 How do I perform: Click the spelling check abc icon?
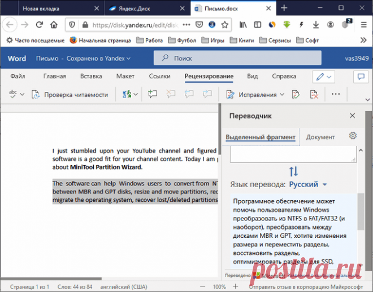pyautogui.click(x=13, y=94)
